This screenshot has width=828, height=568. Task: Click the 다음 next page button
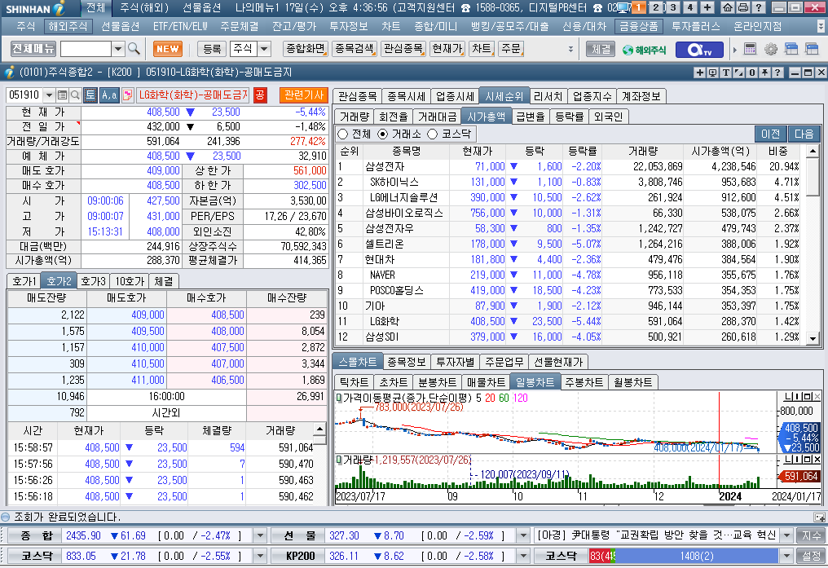point(804,134)
